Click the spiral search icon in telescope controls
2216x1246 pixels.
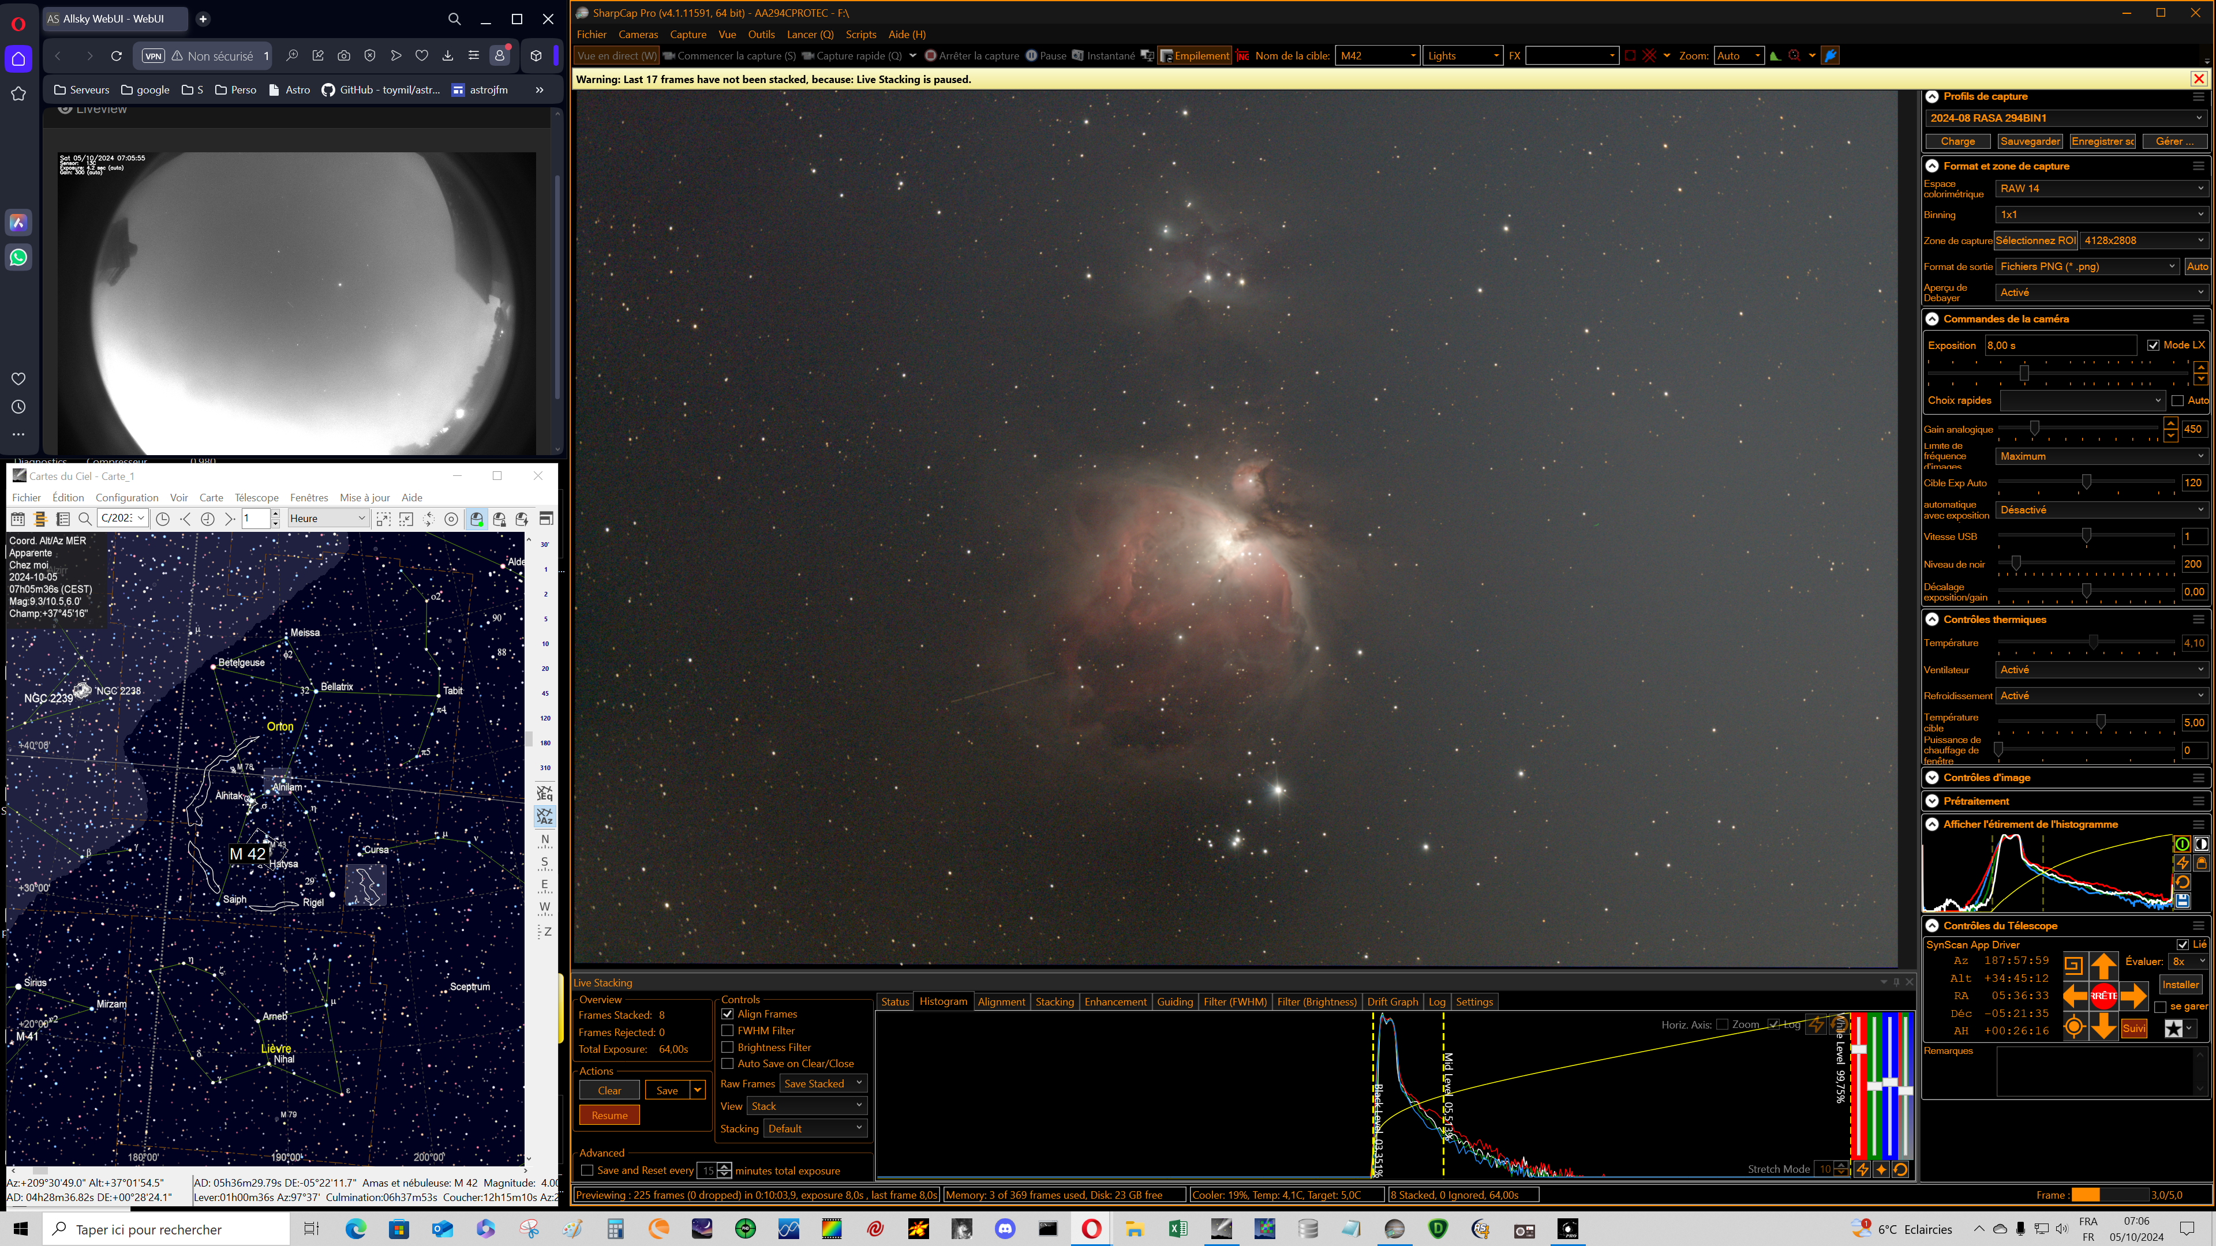point(2073,965)
